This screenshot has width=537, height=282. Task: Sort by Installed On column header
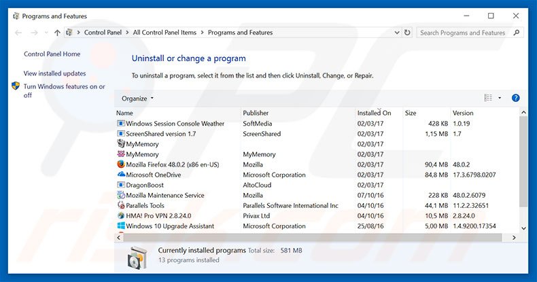(x=375, y=113)
